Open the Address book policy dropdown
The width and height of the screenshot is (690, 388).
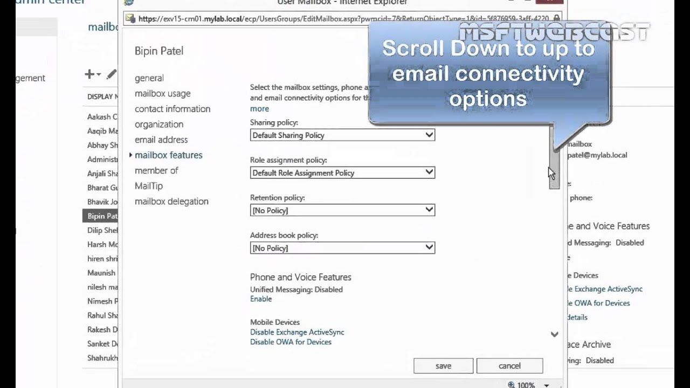pos(342,248)
